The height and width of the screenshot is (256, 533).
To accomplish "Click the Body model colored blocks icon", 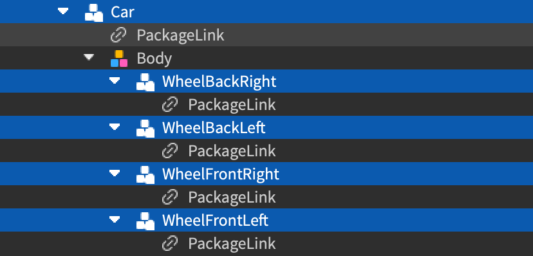I will point(119,59).
